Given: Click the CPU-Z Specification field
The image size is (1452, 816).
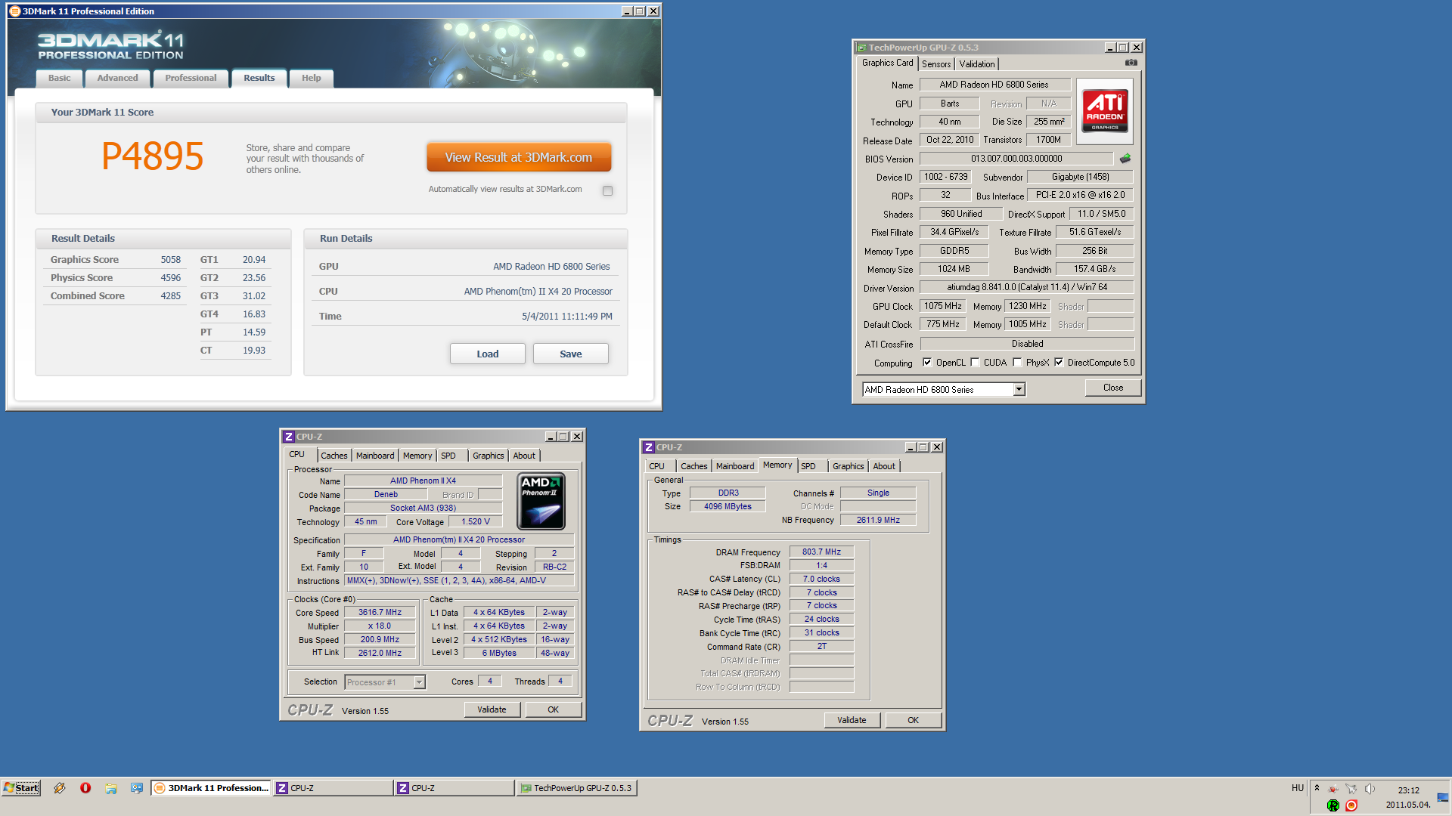Looking at the screenshot, I should pos(459,539).
